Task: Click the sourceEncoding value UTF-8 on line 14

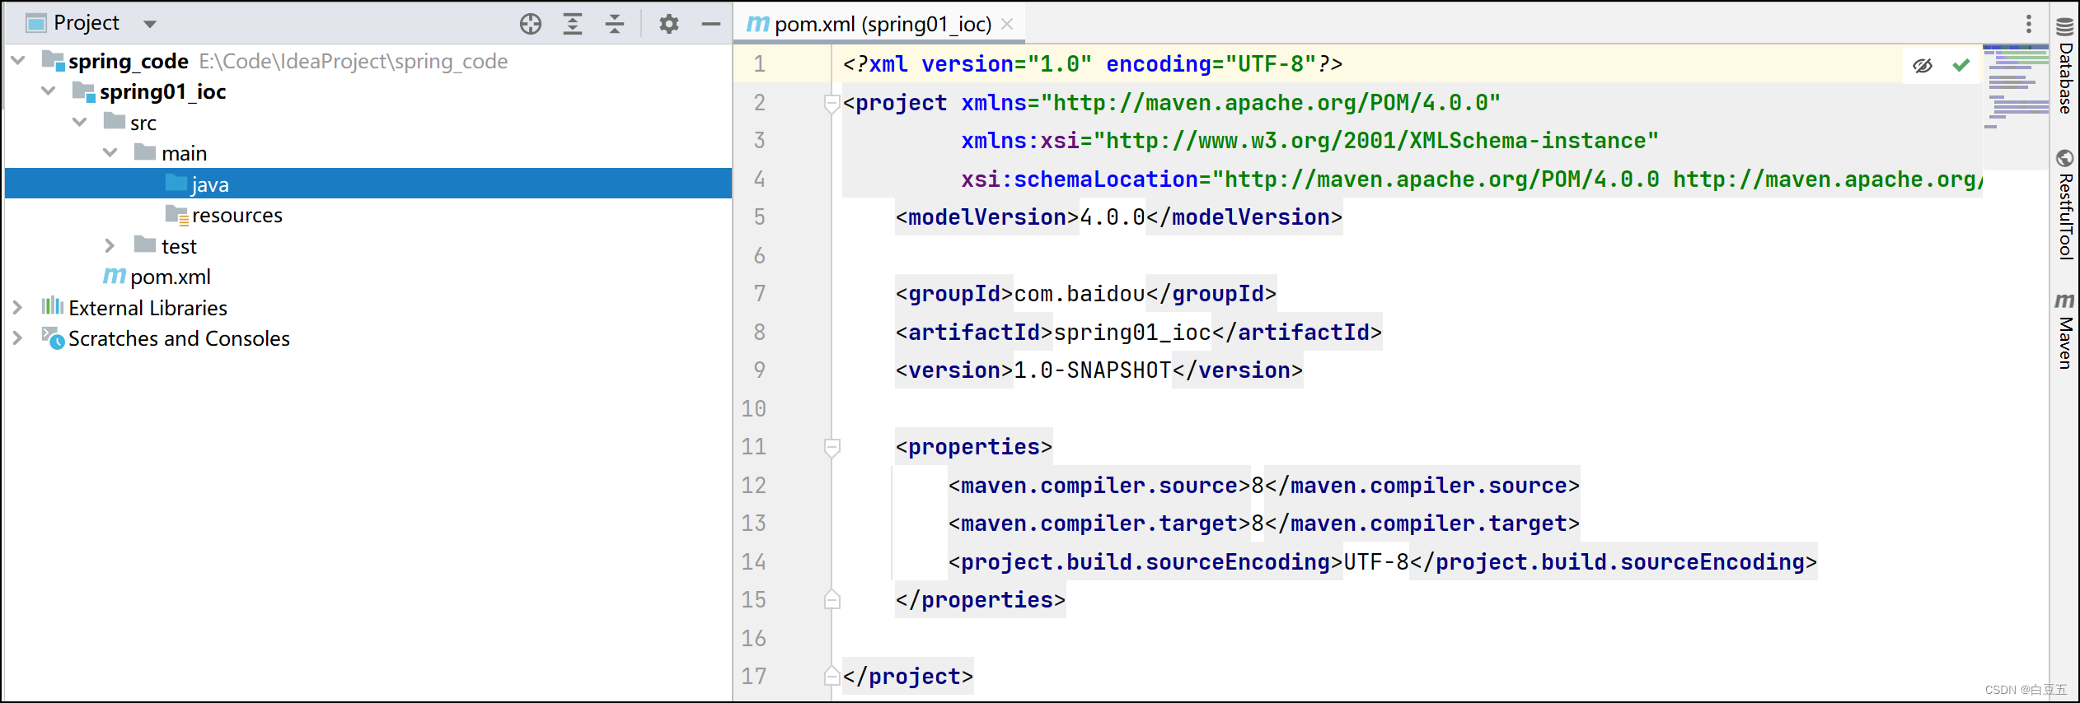Action: pyautogui.click(x=1376, y=562)
